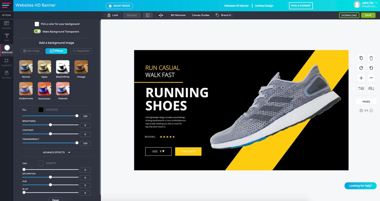Click the redo clockwise arrow icon
This screenshot has height=201, width=380.
(361, 68)
